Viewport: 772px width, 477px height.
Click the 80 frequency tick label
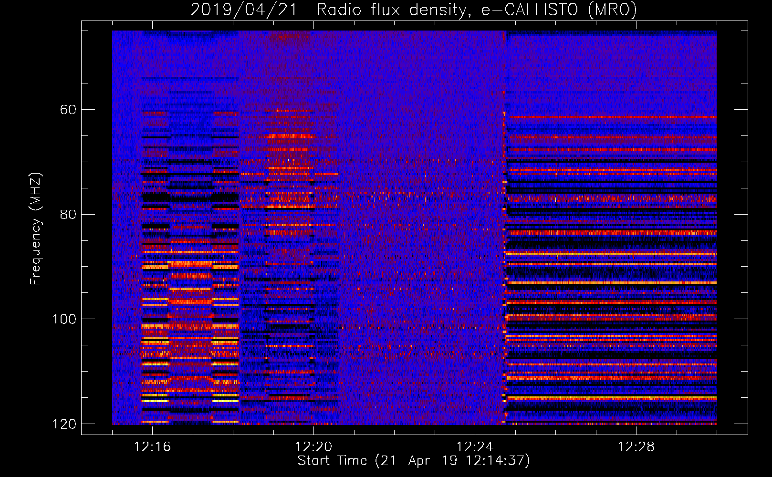pos(68,214)
